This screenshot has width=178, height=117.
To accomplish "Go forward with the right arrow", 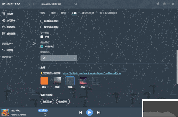I will (34, 4).
